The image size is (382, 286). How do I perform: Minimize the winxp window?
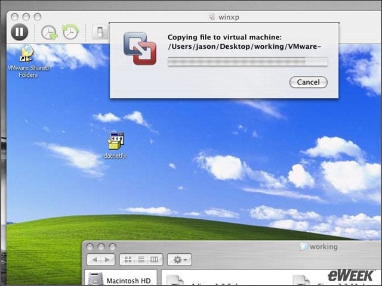click(x=26, y=17)
